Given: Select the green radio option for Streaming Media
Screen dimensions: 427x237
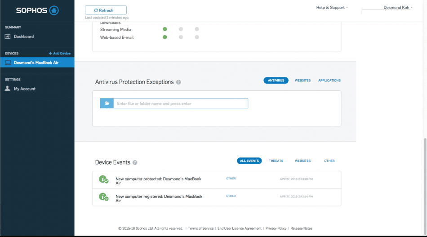Looking at the screenshot, I should pos(165,29).
